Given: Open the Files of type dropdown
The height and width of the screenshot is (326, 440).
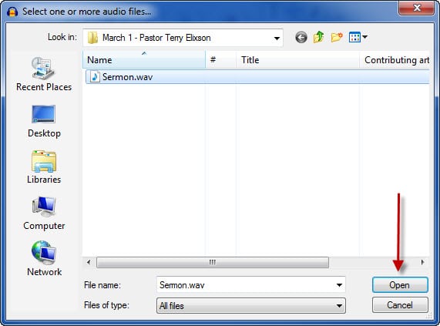Looking at the screenshot, I should (251, 305).
